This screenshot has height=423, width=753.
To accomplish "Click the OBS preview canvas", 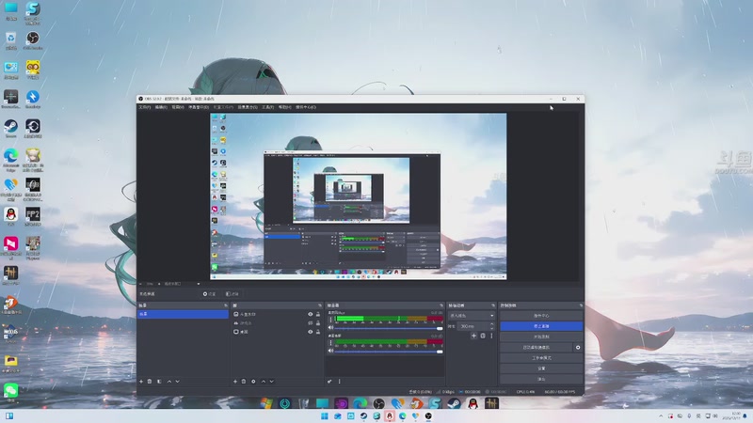I will pyautogui.click(x=359, y=196).
